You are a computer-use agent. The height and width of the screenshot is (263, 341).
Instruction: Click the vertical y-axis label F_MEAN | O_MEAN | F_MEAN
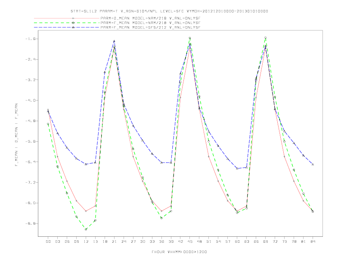point(16,135)
